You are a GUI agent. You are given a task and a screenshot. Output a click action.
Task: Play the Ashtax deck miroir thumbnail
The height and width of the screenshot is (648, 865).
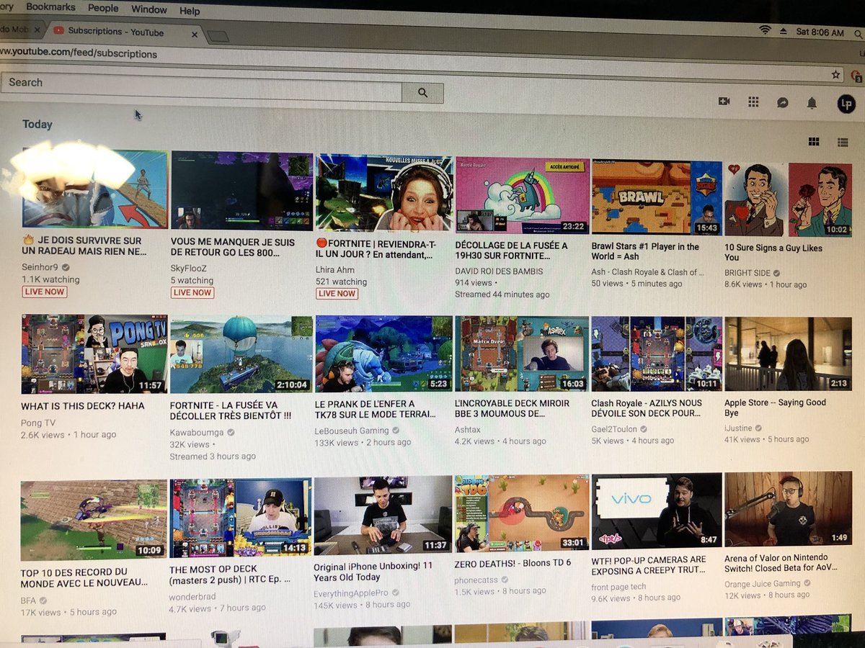tap(522, 354)
